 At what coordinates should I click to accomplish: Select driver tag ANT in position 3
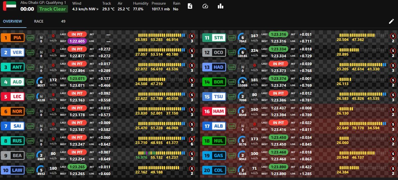pyautogui.click(x=12, y=67)
